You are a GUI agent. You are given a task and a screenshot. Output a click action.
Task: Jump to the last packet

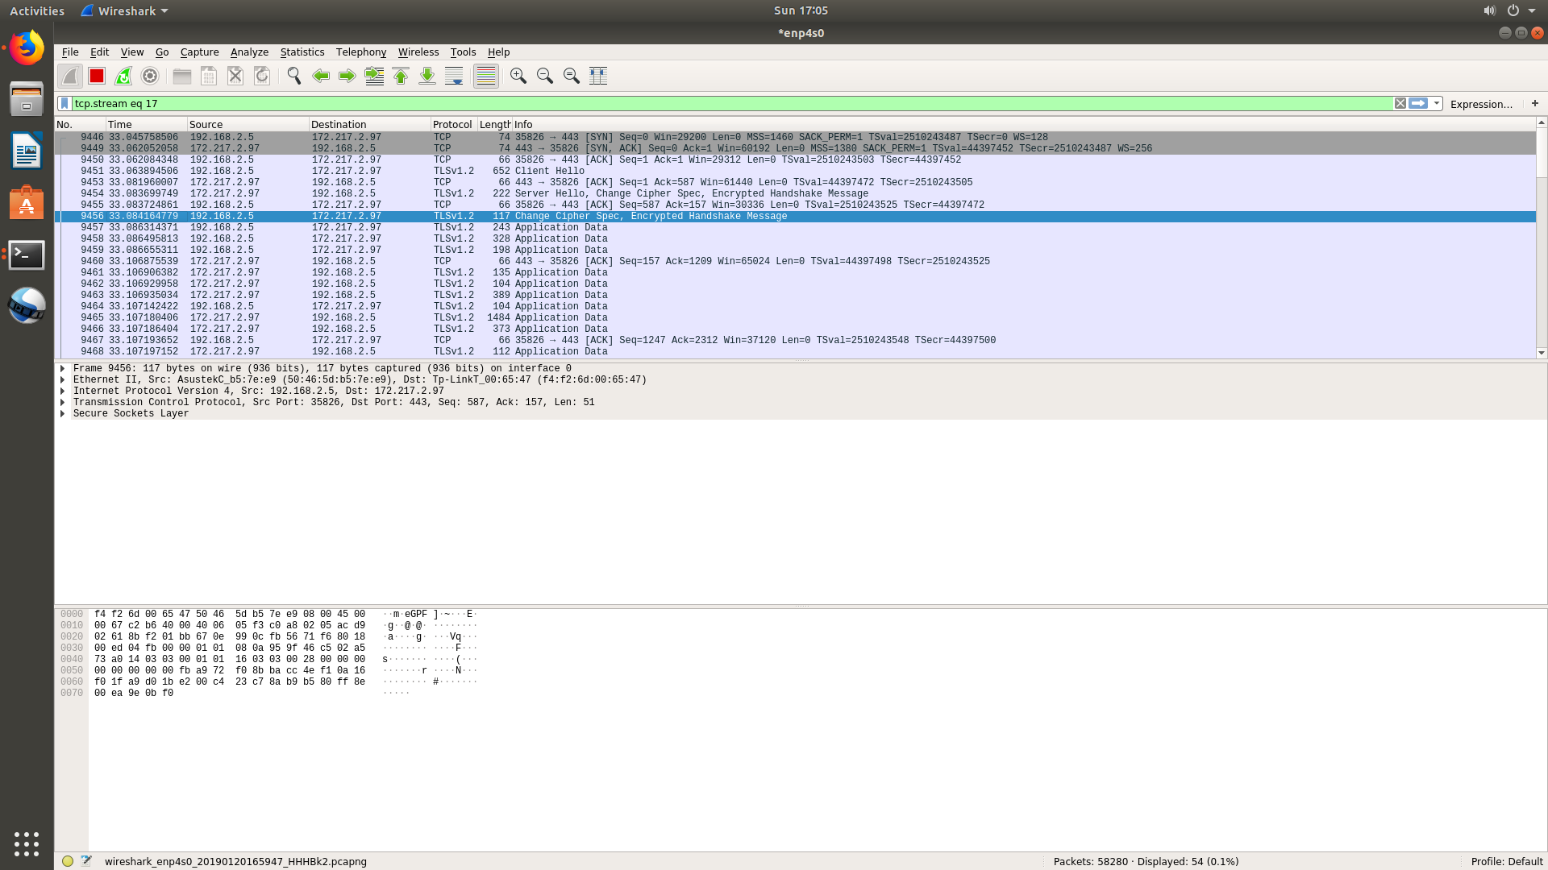coord(427,76)
